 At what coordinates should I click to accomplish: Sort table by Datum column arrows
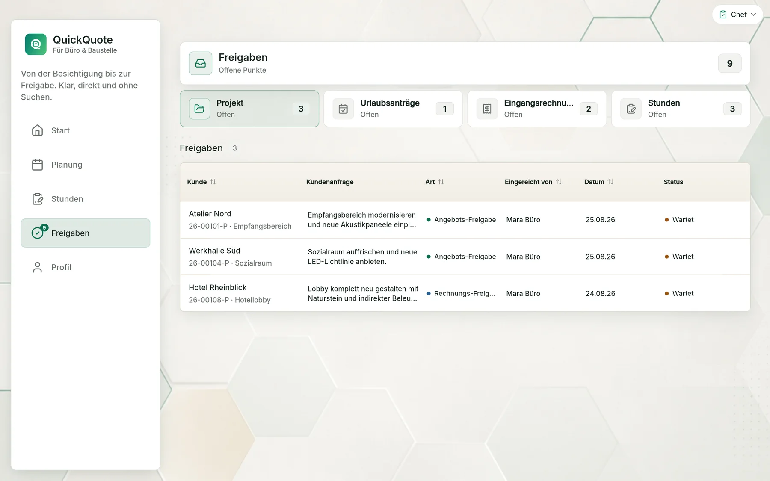pyautogui.click(x=610, y=182)
